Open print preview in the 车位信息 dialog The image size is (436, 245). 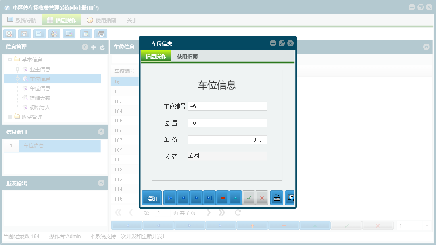290,197
